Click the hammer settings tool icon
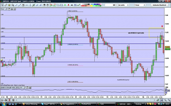The image size is (171, 106). coord(44,5)
